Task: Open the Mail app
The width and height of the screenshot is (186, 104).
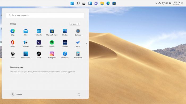Action: (26, 32)
